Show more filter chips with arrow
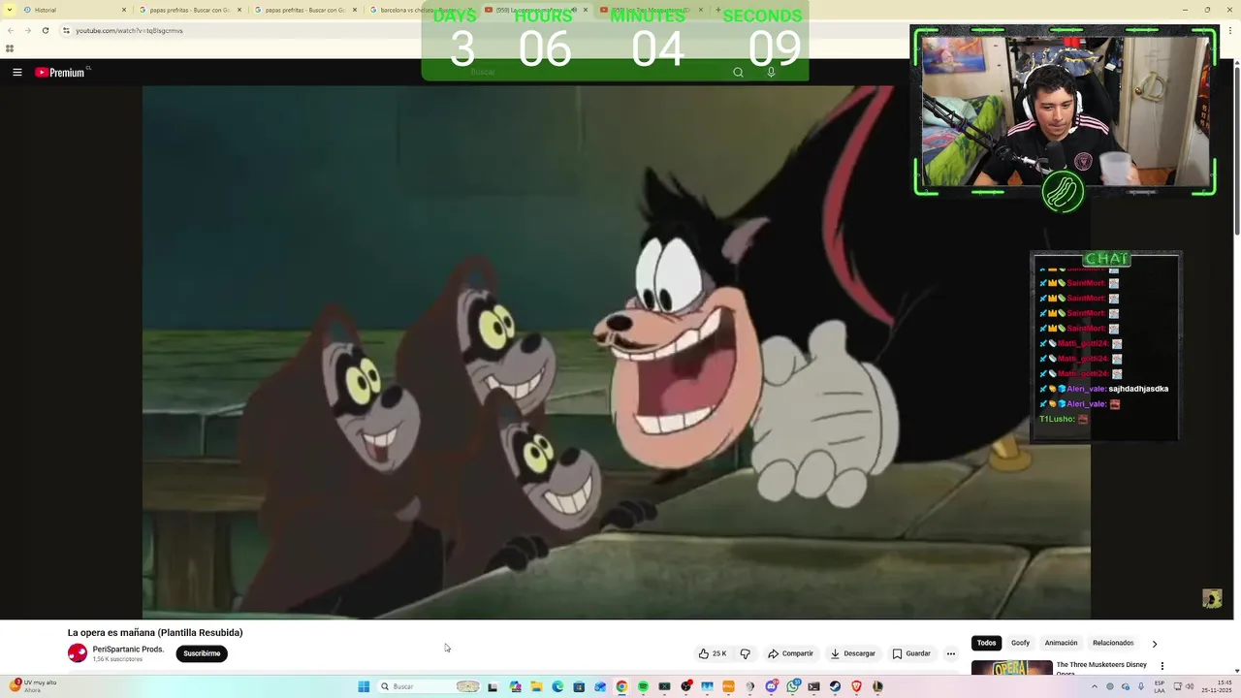 1154,644
